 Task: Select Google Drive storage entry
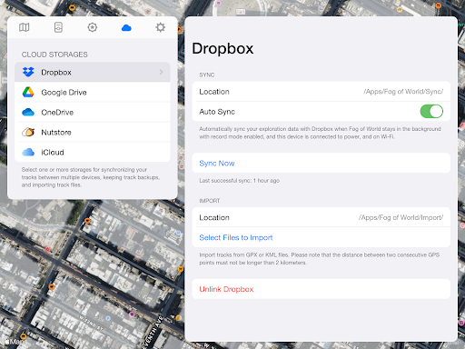[x=93, y=92]
